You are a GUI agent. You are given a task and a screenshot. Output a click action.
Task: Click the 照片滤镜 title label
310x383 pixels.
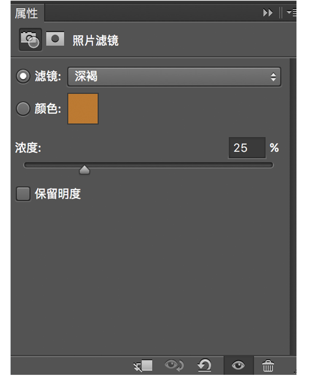click(x=95, y=41)
